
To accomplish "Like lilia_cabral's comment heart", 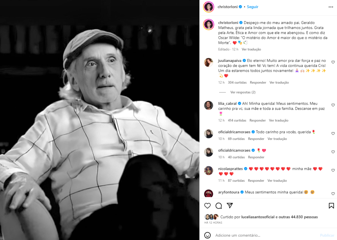I will 333,105.
